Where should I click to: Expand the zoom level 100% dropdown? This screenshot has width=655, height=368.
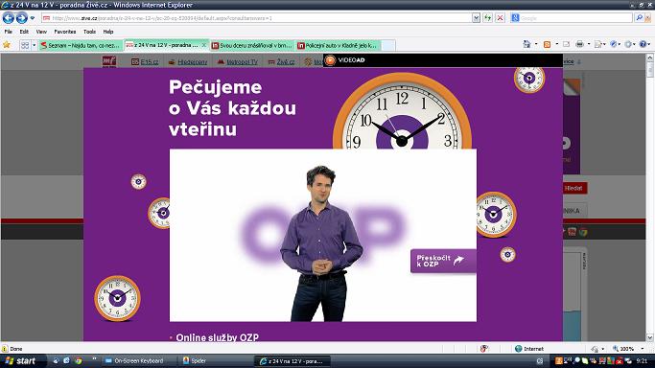pyautogui.click(x=643, y=349)
